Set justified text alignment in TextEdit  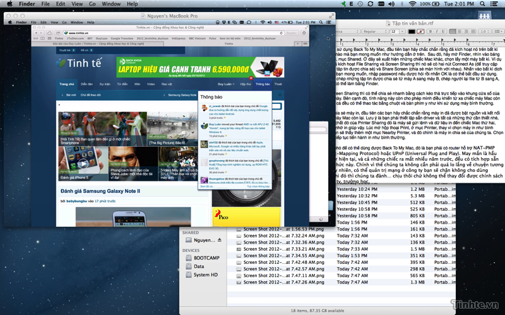(x=472, y=31)
